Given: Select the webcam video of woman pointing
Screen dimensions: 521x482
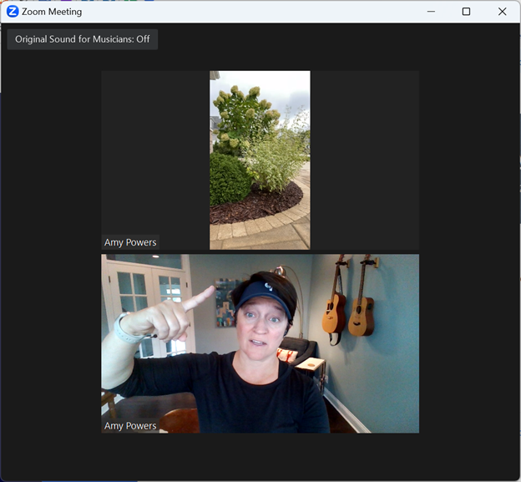Looking at the screenshot, I should pyautogui.click(x=260, y=343).
